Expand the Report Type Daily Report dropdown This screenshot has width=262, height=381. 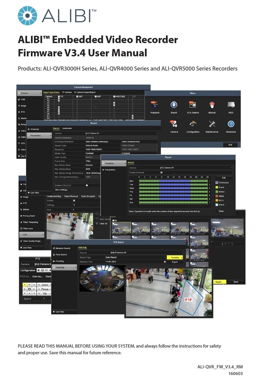click(136, 257)
